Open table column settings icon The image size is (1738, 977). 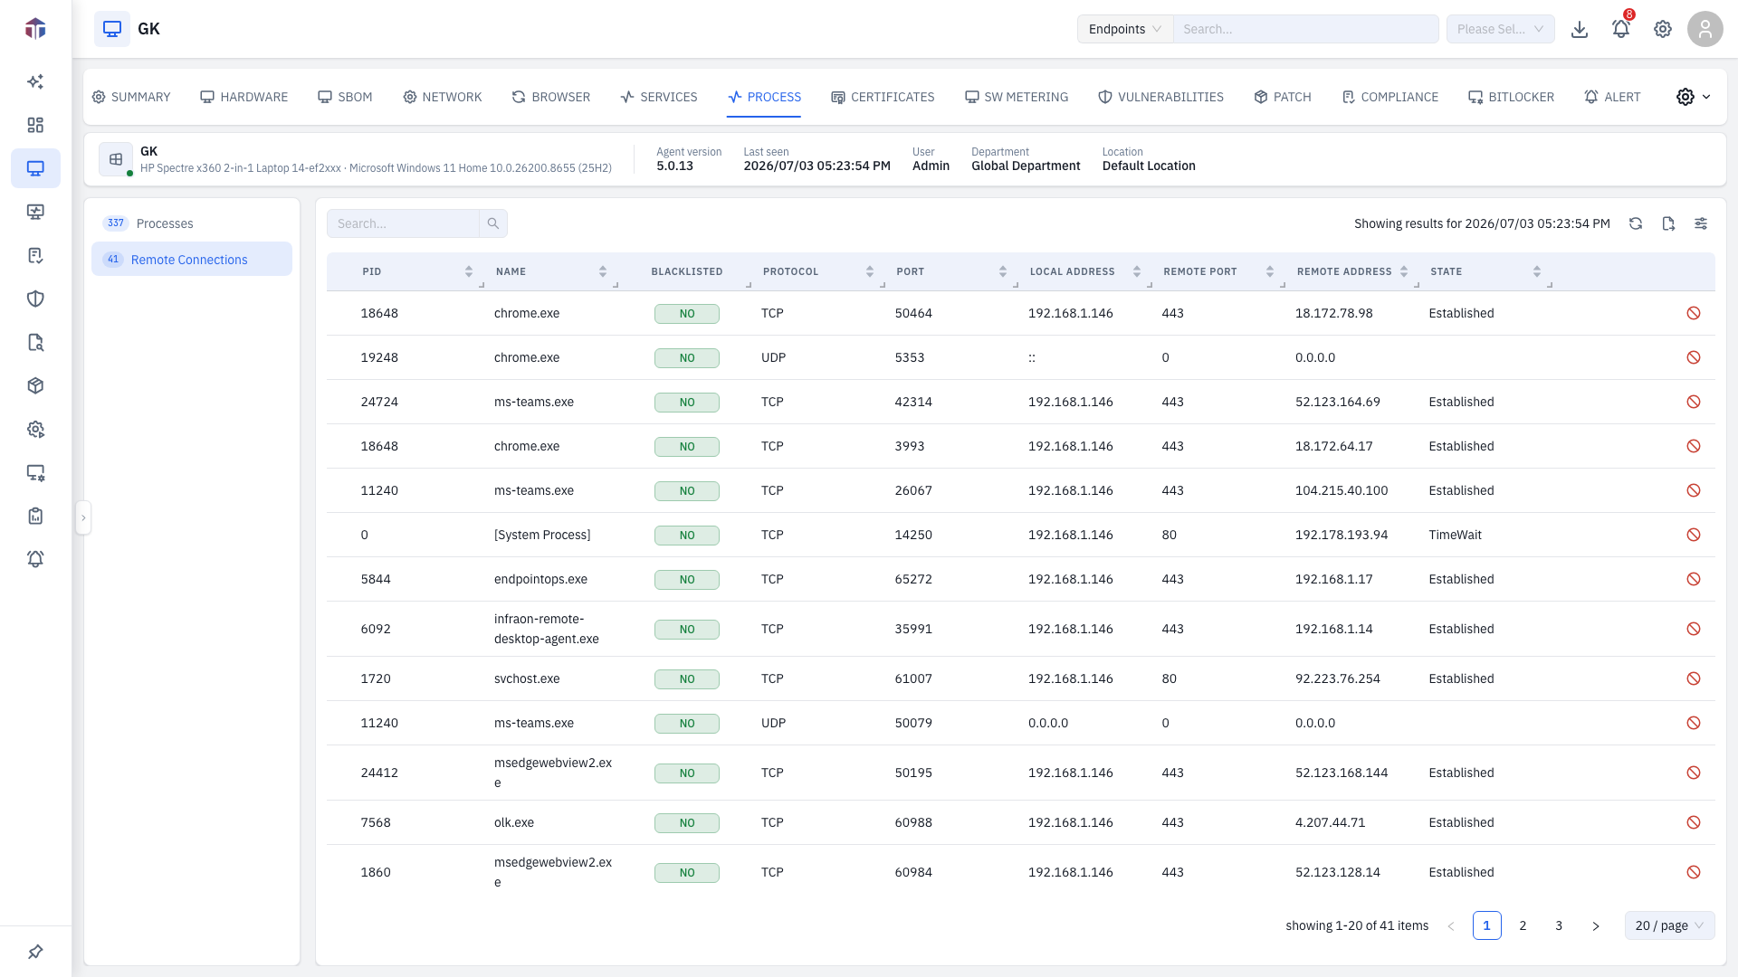point(1701,223)
